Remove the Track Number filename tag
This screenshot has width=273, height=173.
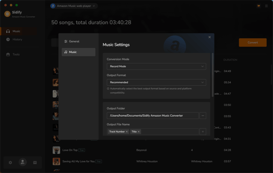click(x=127, y=132)
